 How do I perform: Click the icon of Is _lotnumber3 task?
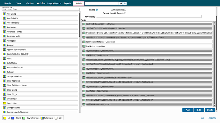tap(84, 69)
